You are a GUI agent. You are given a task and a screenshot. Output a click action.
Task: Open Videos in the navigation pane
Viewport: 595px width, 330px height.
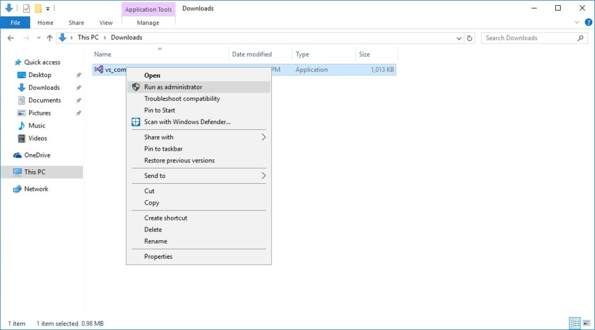click(38, 138)
